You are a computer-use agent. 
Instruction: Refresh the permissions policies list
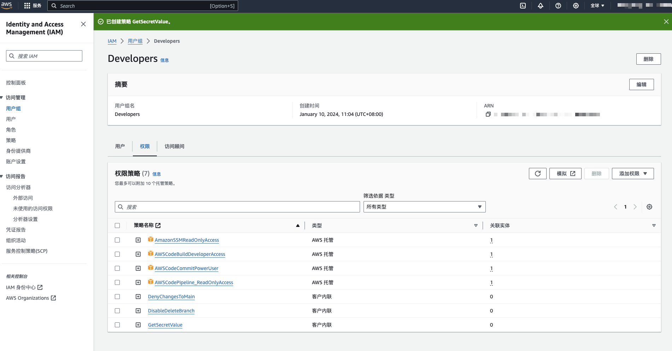point(538,174)
